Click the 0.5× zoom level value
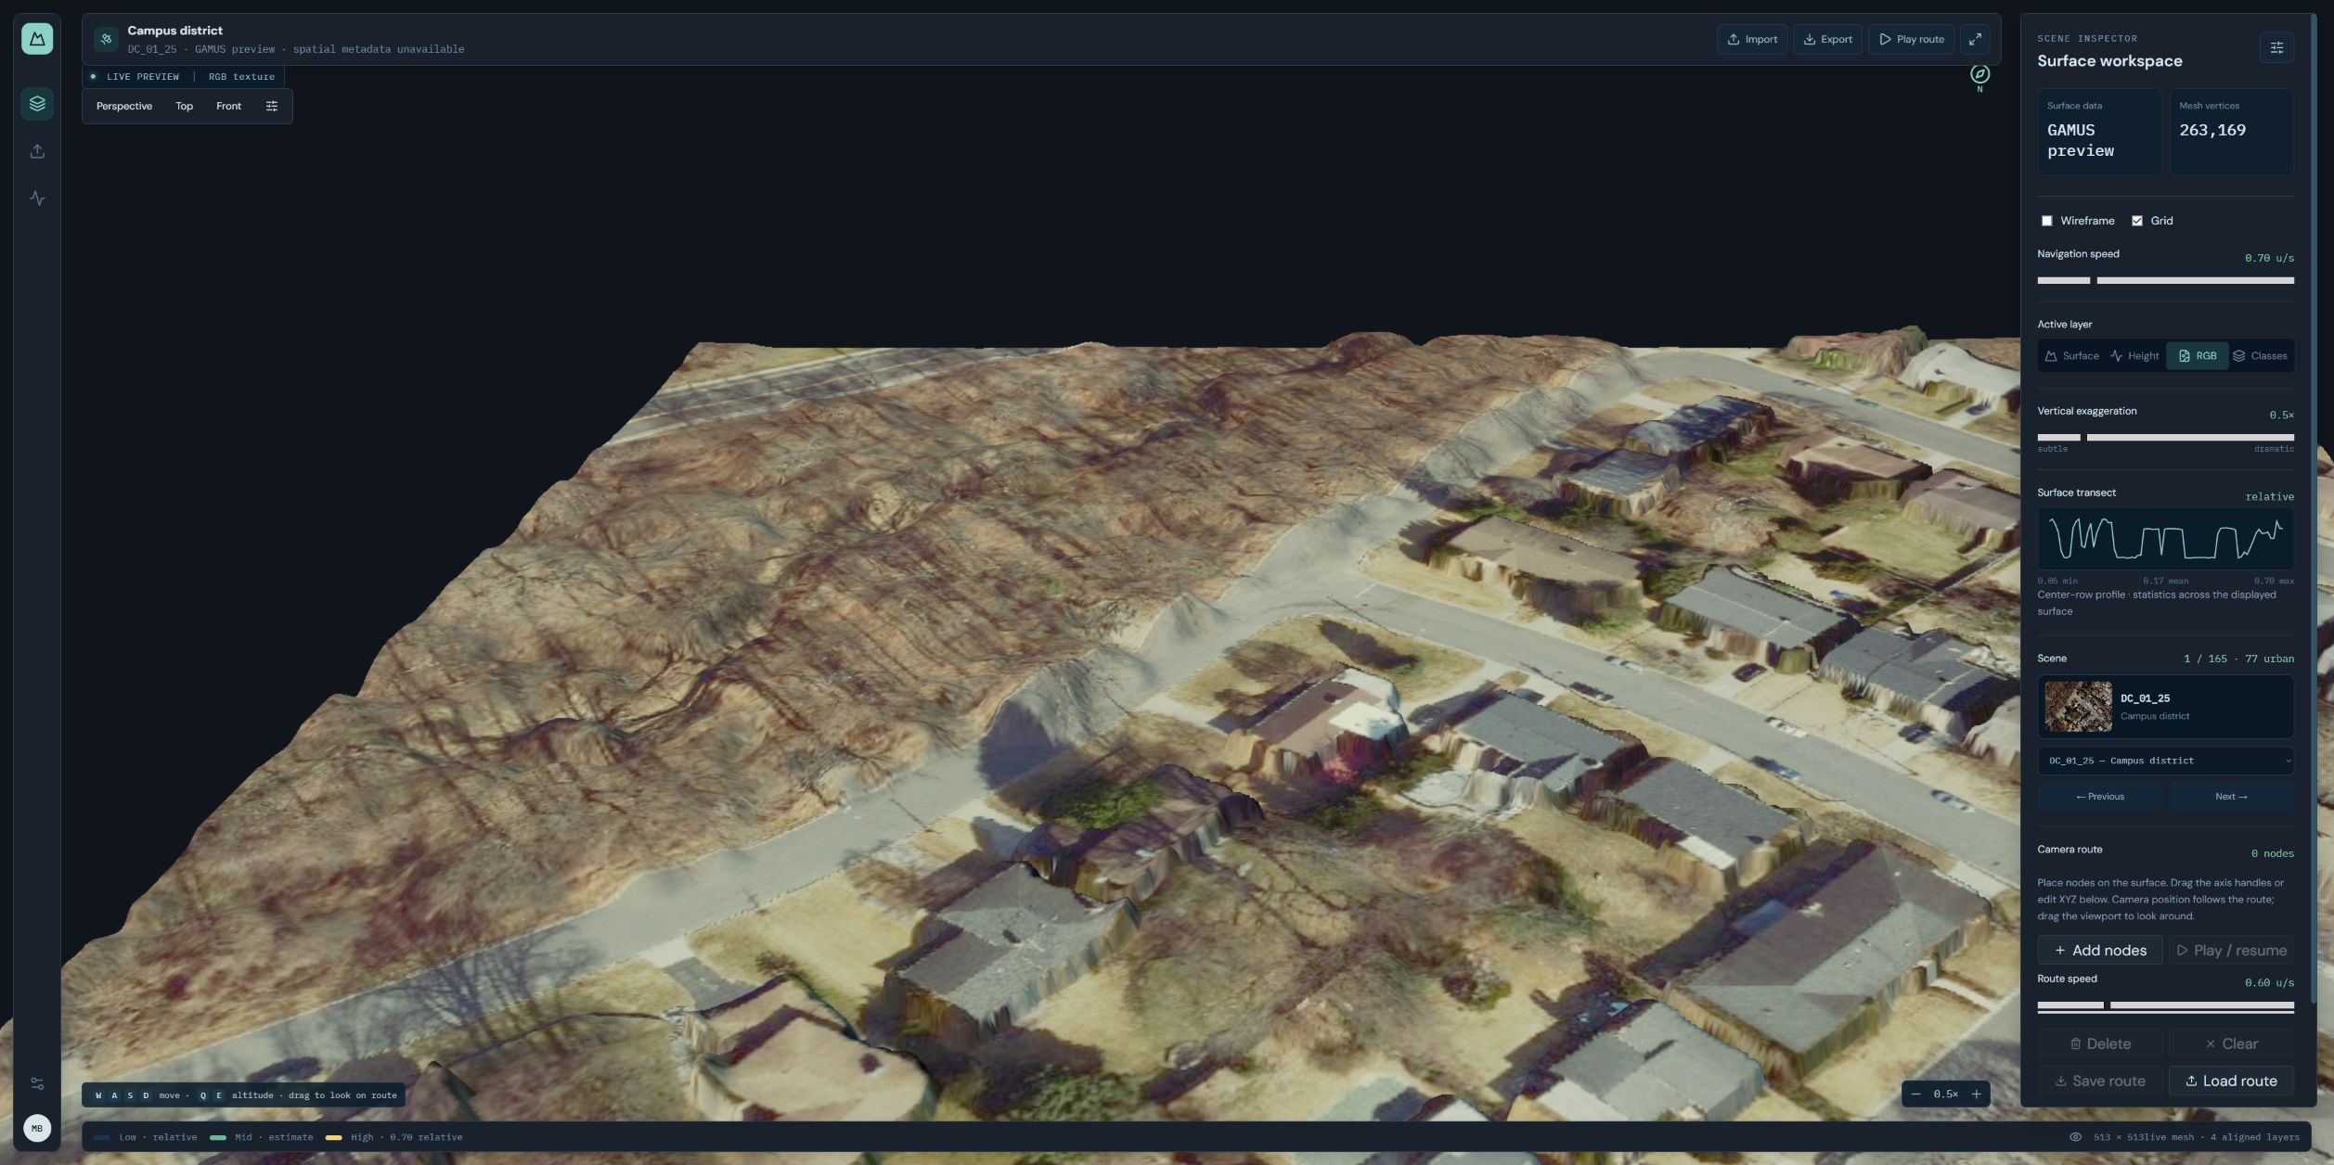This screenshot has height=1165, width=2334. (1945, 1095)
